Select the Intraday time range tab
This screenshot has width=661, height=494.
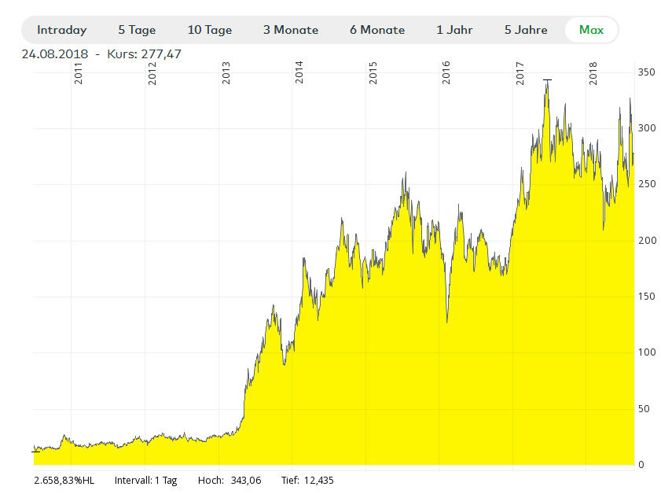pyautogui.click(x=61, y=30)
